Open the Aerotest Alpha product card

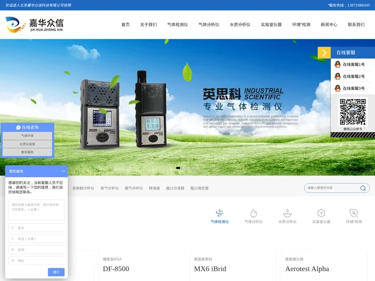324,265
